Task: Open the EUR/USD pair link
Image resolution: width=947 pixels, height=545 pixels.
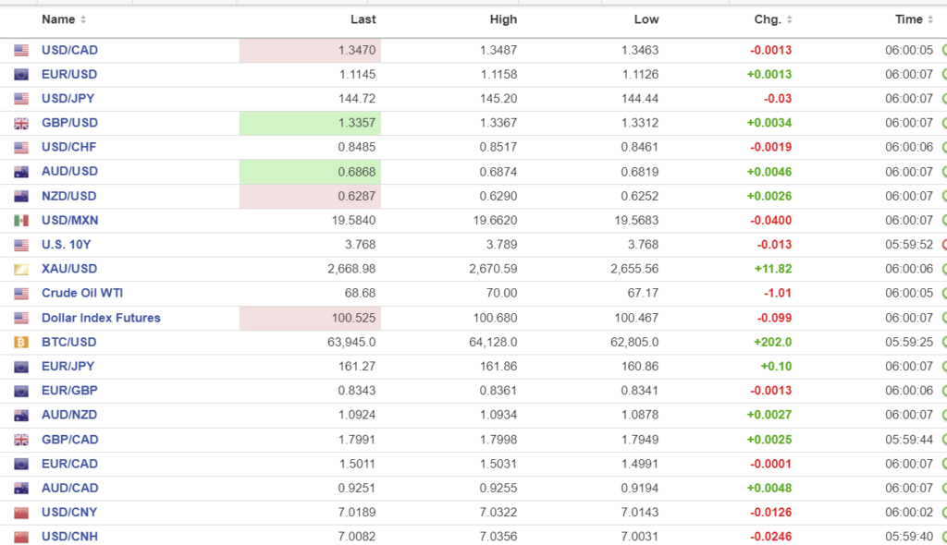Action: pos(69,74)
